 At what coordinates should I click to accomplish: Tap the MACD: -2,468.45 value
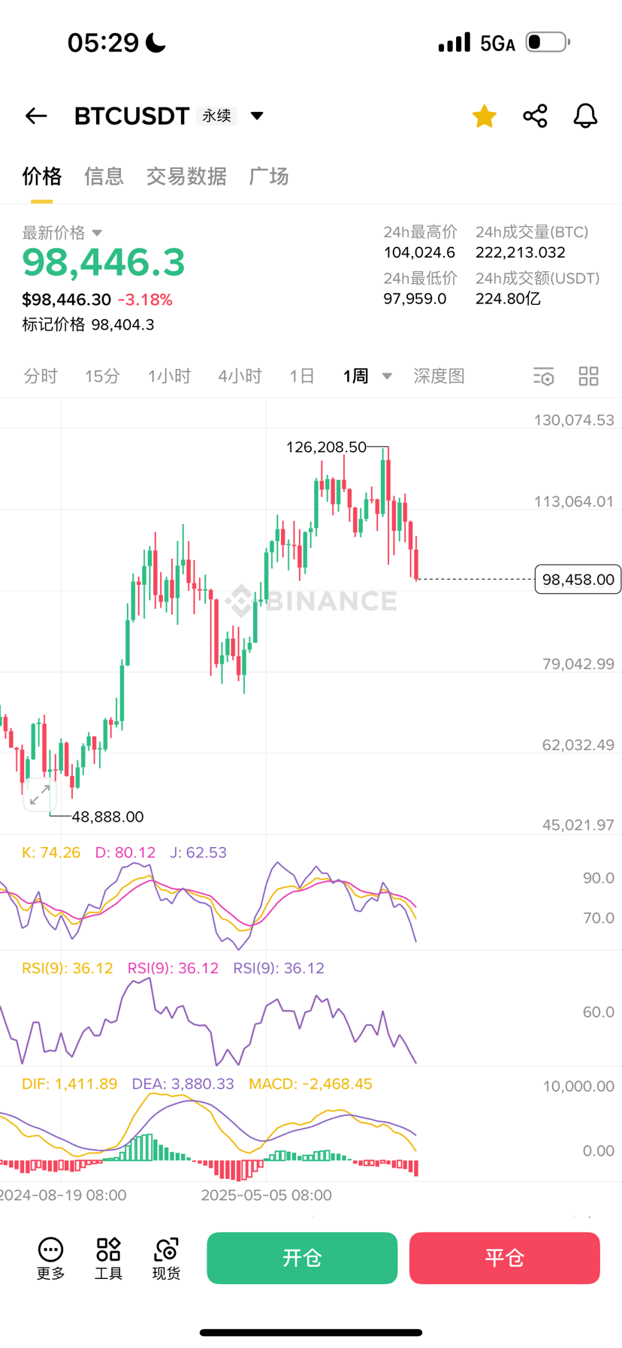point(310,1084)
